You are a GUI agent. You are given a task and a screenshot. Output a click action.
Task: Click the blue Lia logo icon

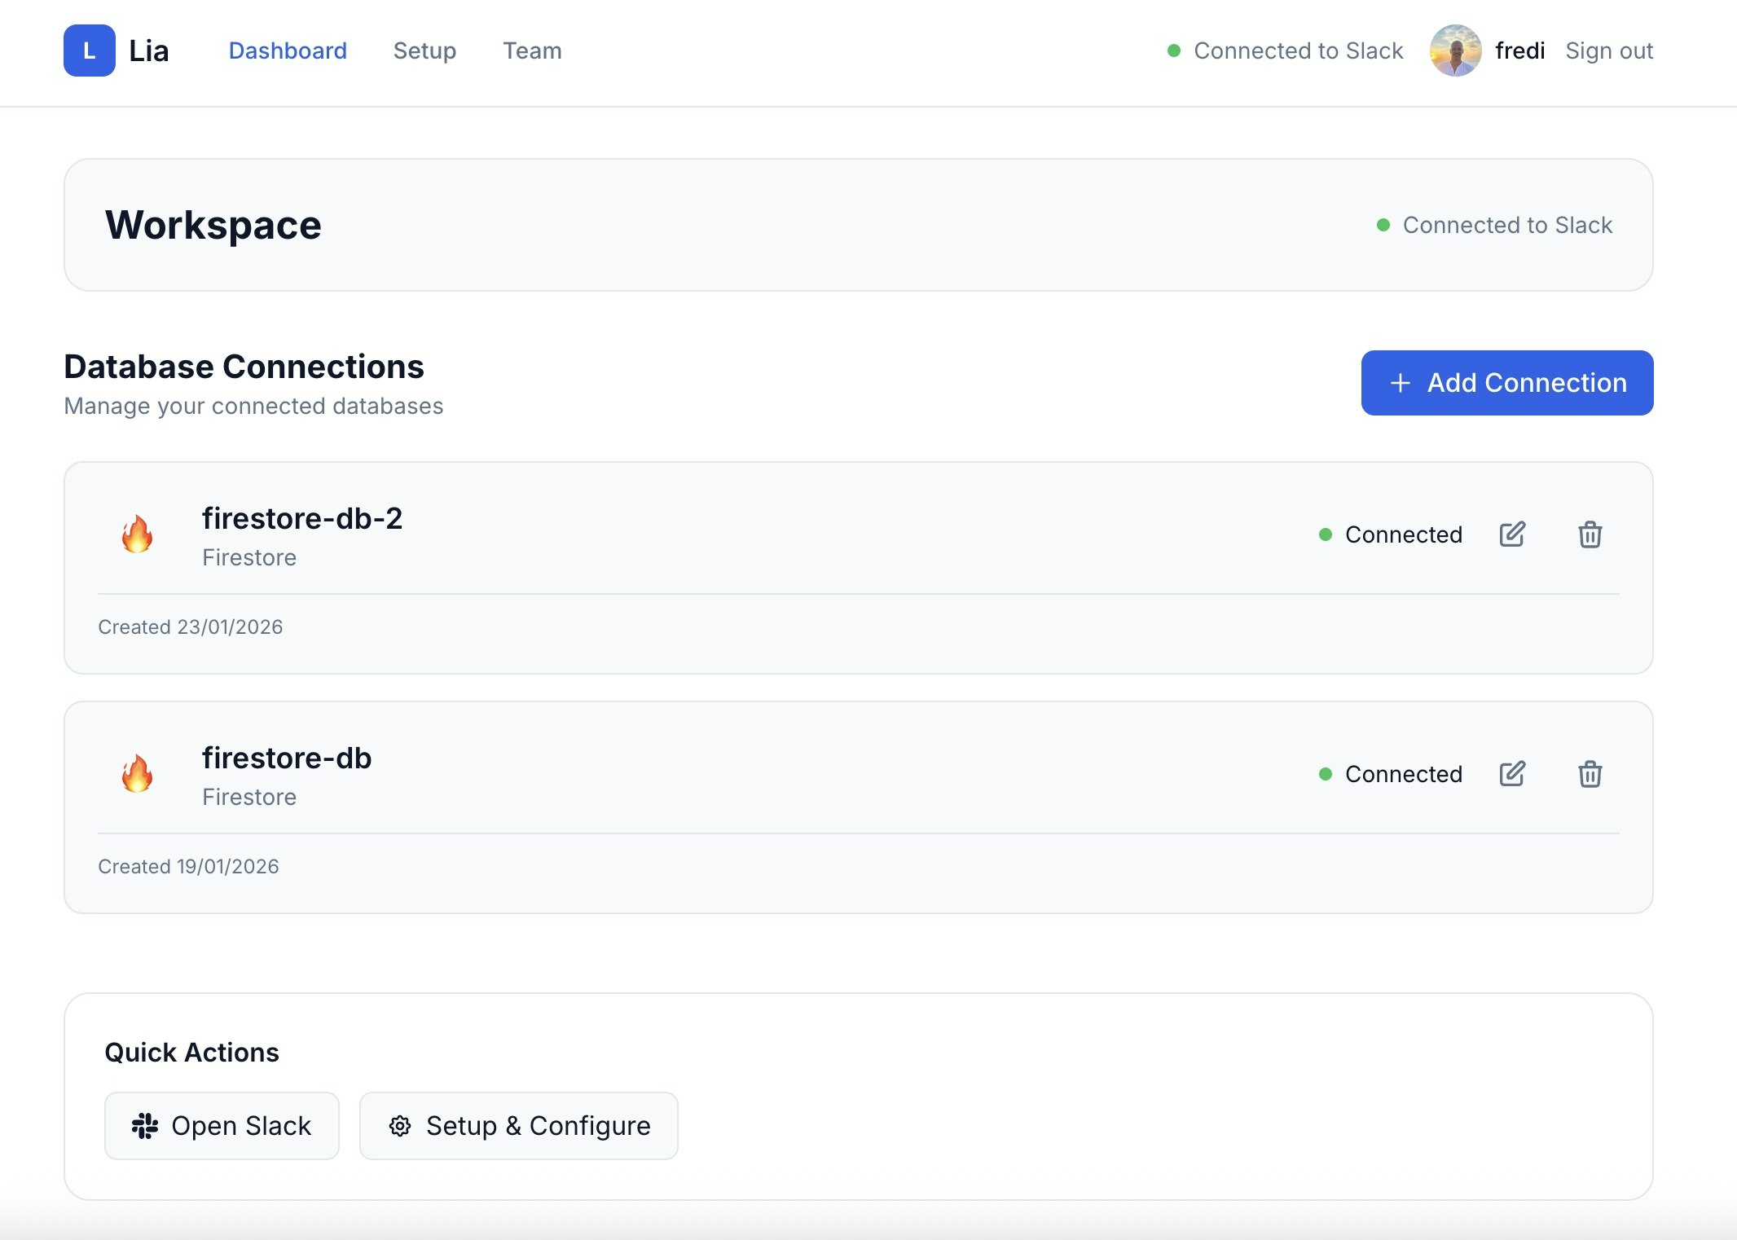point(90,51)
